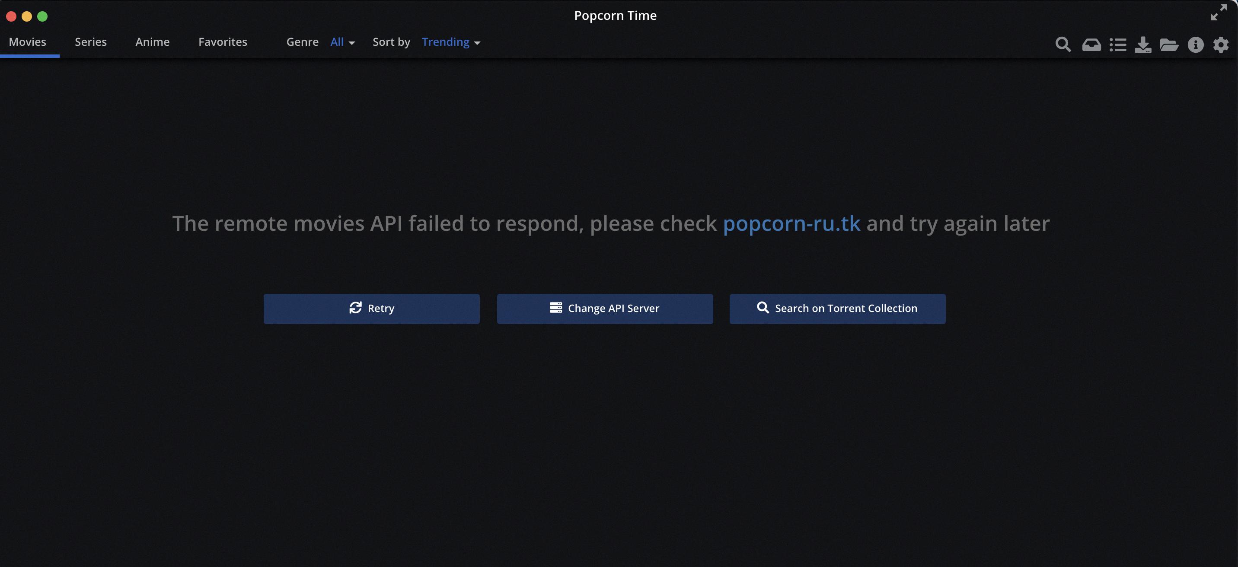Screen dimensions: 1238x567
Task: Click Search on Torrent Collection button
Action: click(x=837, y=309)
